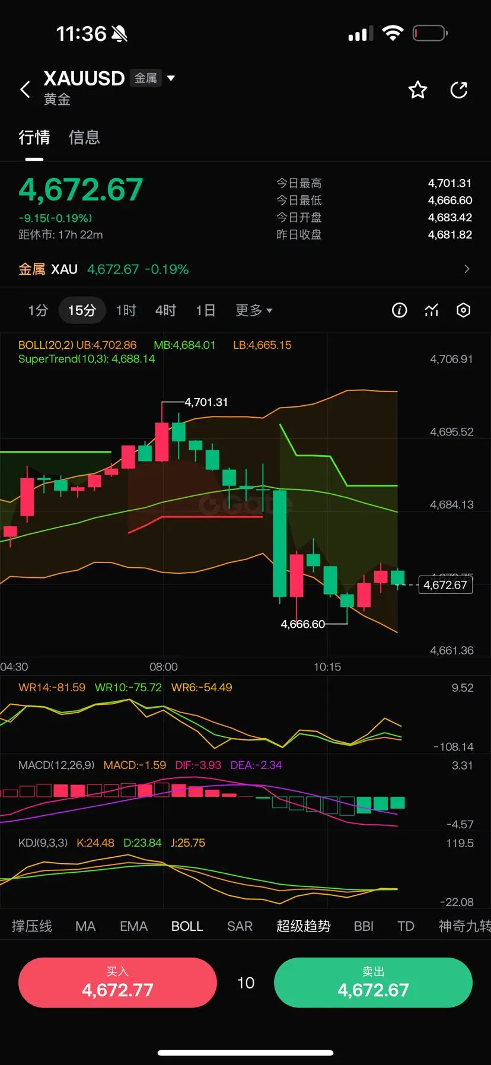Screen dimensions: 491x1065
Task: Tap the K:24.48 value
Action: pyautogui.click(x=95, y=843)
